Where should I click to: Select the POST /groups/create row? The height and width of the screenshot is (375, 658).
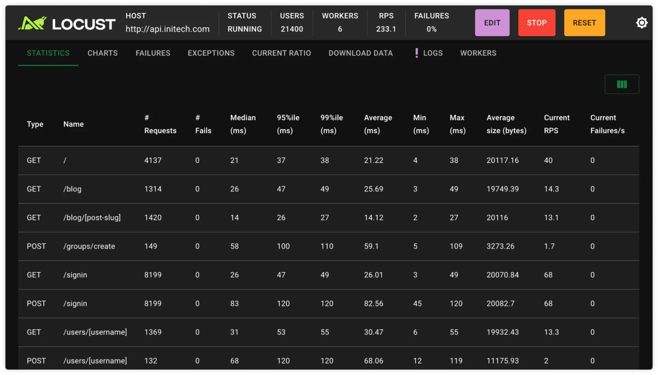[x=89, y=246]
